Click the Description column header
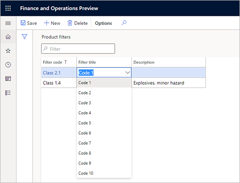This screenshot has width=240, height=183. click(169, 62)
